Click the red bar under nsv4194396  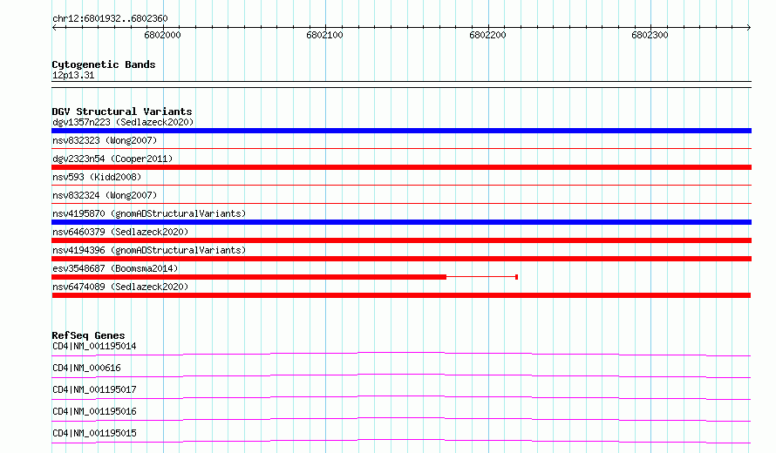click(401, 259)
